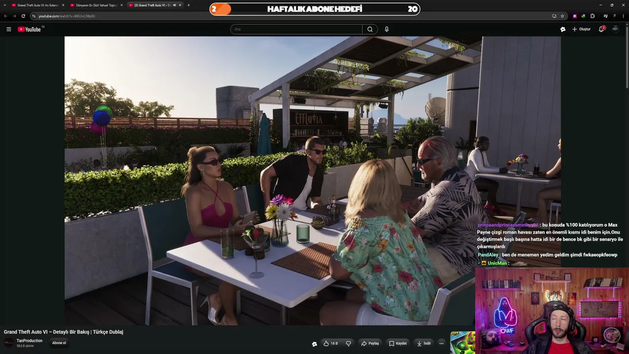Viewport: 629px width, 354px height.
Task: Click the sparkle icon beside Oluştur
Action: coord(563,29)
